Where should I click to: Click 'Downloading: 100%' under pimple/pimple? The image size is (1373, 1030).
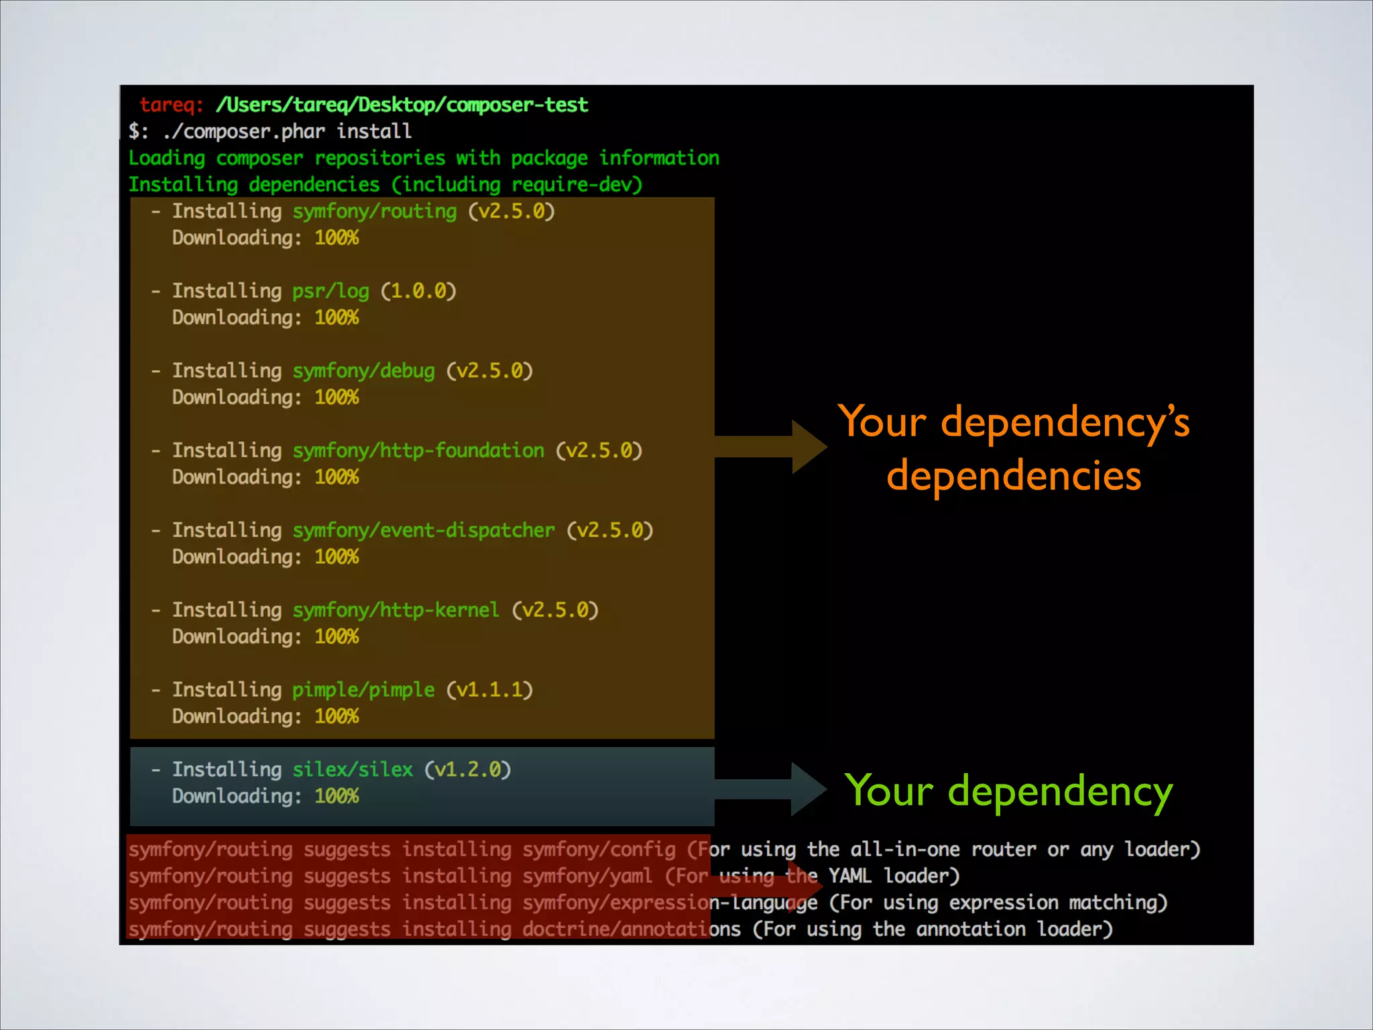tap(265, 717)
